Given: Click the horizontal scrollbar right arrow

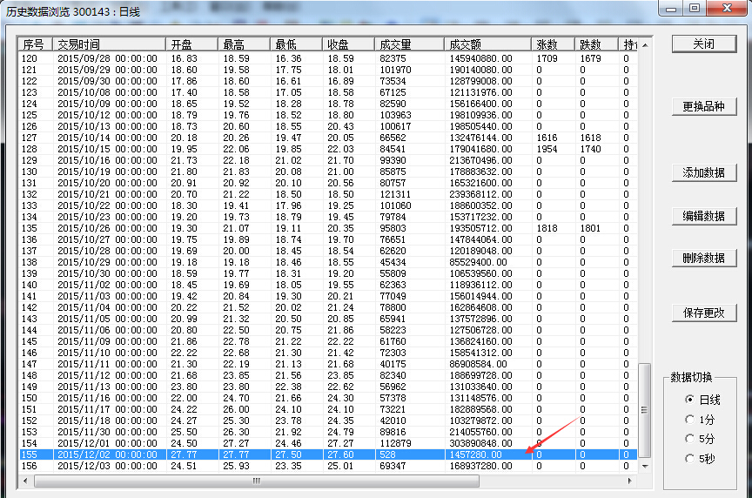Looking at the screenshot, I should (x=631, y=481).
